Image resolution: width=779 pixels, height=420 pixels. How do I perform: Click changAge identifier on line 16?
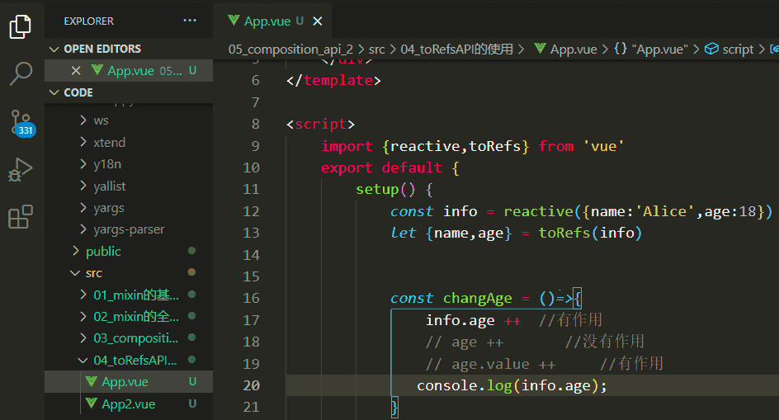478,298
